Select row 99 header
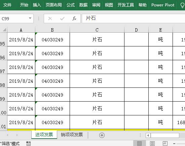The image size is (185, 146). [x=4, y=95]
